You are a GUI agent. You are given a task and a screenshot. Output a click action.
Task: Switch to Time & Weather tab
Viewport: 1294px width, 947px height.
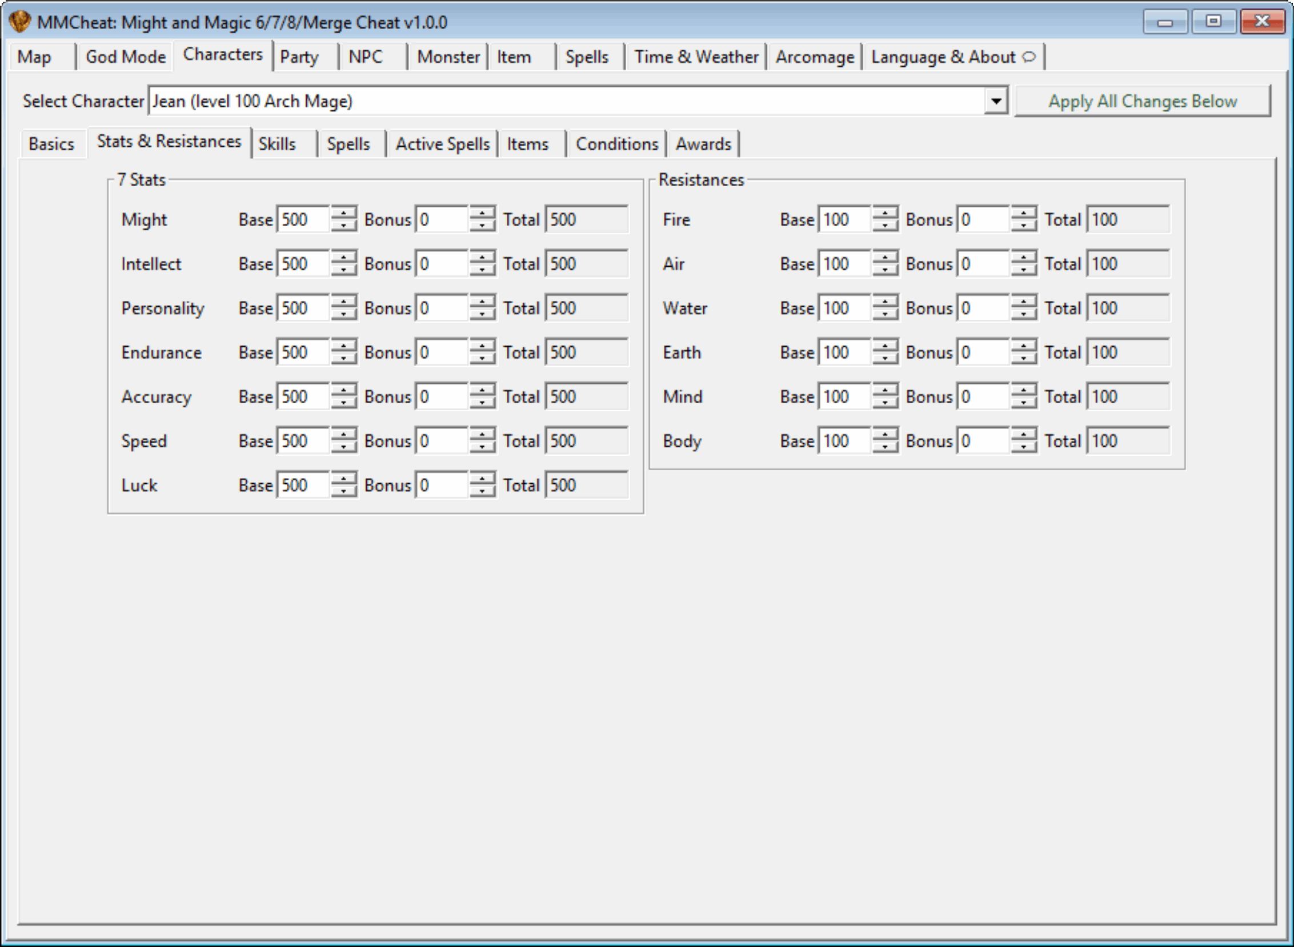(x=696, y=57)
